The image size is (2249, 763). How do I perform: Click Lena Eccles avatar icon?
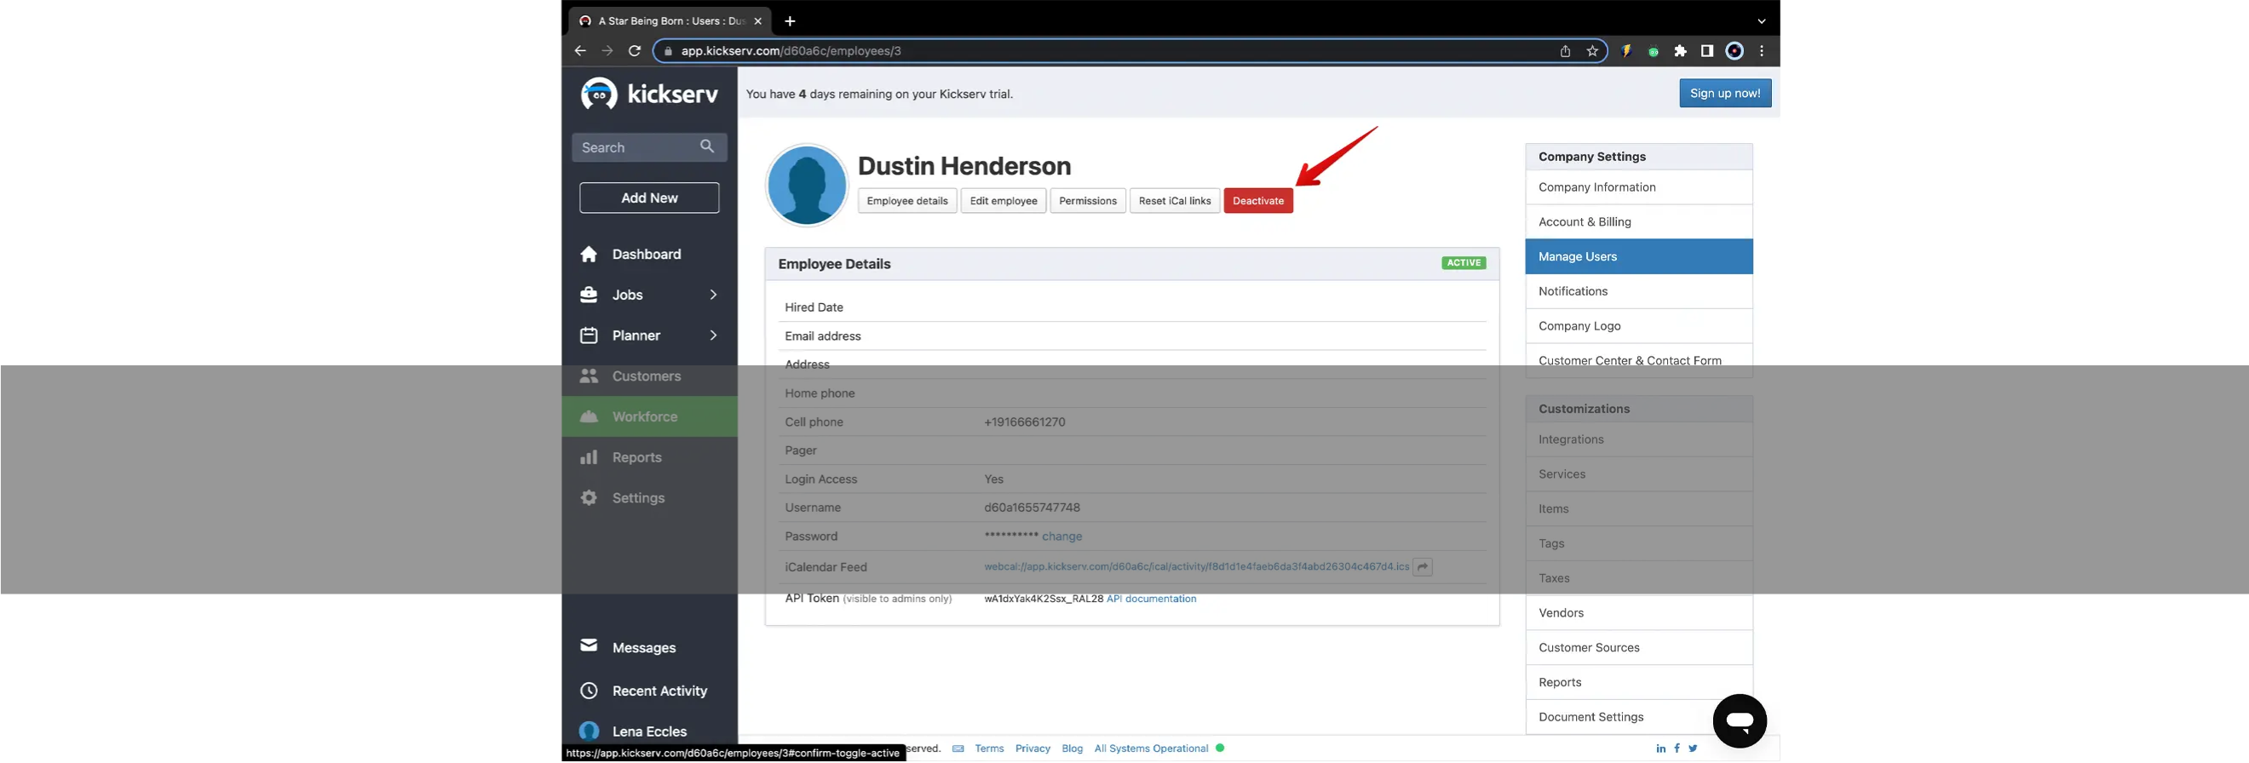(x=590, y=731)
